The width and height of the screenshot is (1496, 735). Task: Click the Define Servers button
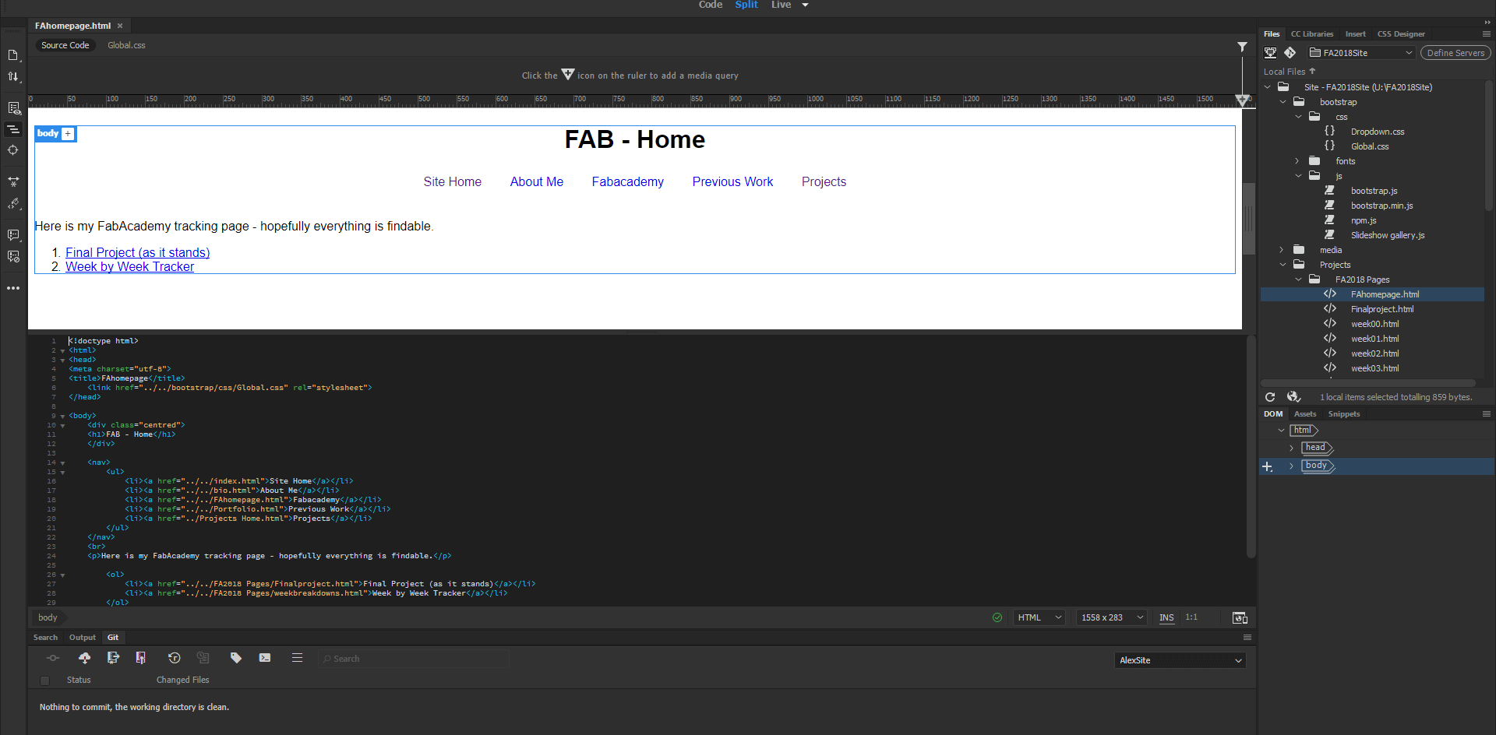[x=1455, y=52]
